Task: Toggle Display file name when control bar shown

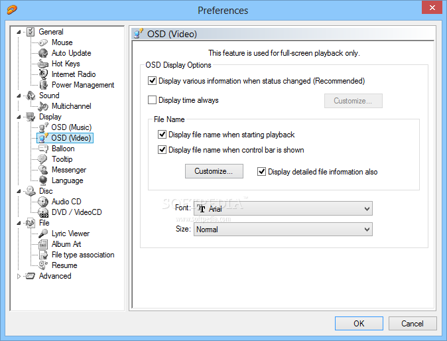Action: point(162,150)
